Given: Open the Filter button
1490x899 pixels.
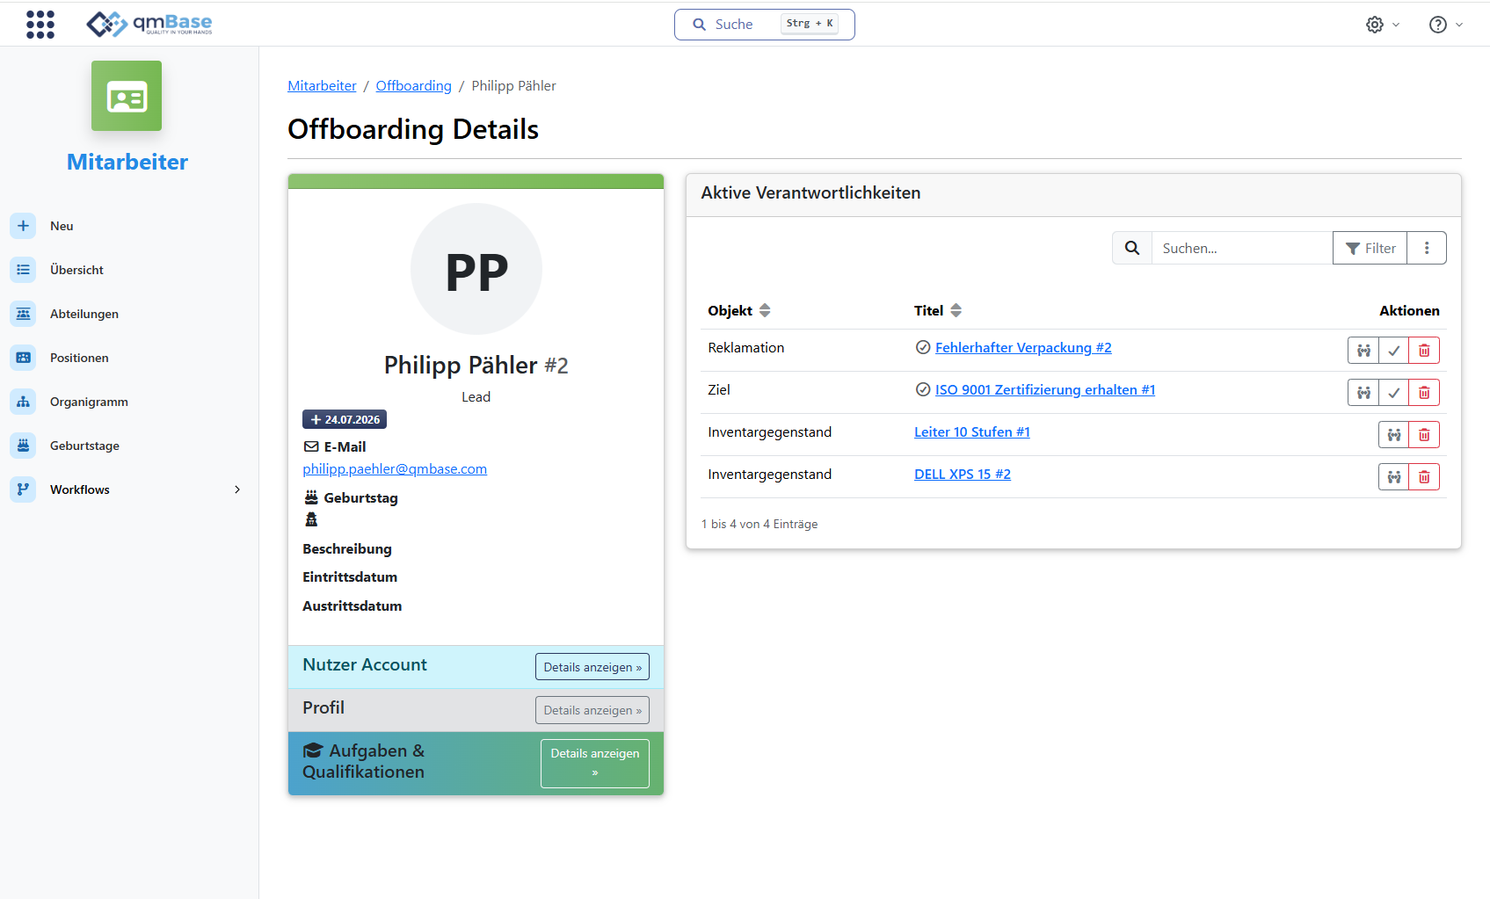Looking at the screenshot, I should 1370,248.
